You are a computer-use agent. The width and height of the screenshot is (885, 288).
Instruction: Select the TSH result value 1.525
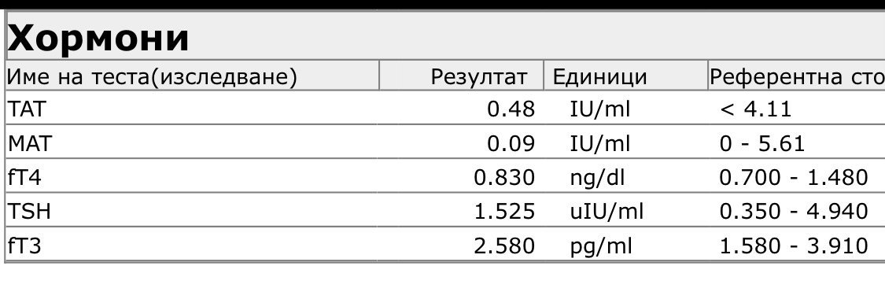point(504,212)
